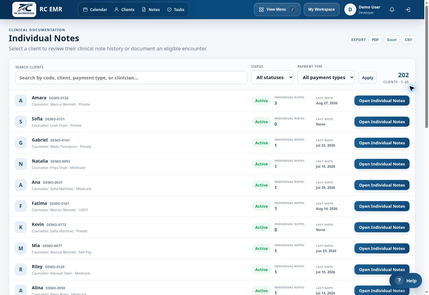The image size is (429, 295).
Task: Click Counselor: Hannah Stein · Medicare text
Action: click(x=61, y=273)
